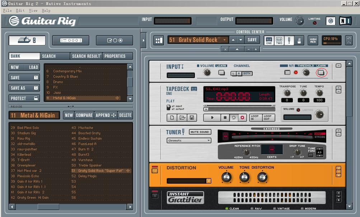Viewport: 360px width, 217px height.
Task: Show Tapedeck One in Control Center
Action: click(x=269, y=40)
